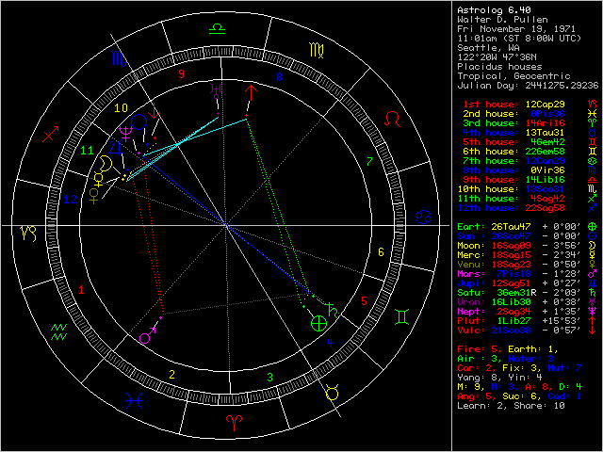Select house number 10 in the wheel
The width and height of the screenshot is (603, 452).
pyautogui.click(x=121, y=107)
